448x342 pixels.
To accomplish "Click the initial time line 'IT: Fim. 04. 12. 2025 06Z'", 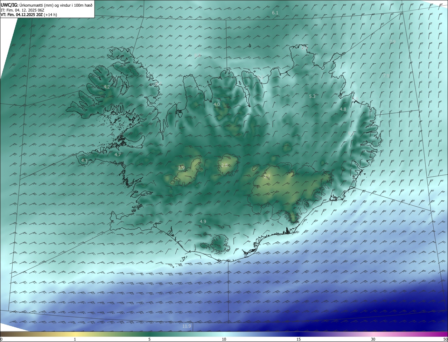I will pos(22,10).
